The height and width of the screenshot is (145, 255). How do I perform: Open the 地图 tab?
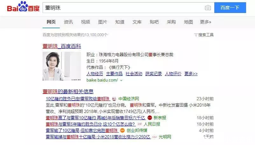point(189,22)
